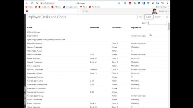Focus the report Search field

157,23
